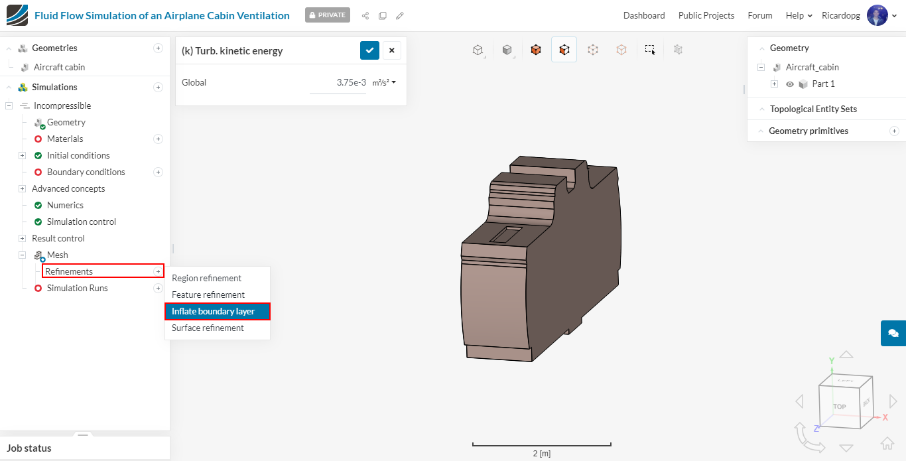Image resolution: width=906 pixels, height=461 pixels.
Task: Select Inflate boundary layer option
Action: [x=213, y=311]
